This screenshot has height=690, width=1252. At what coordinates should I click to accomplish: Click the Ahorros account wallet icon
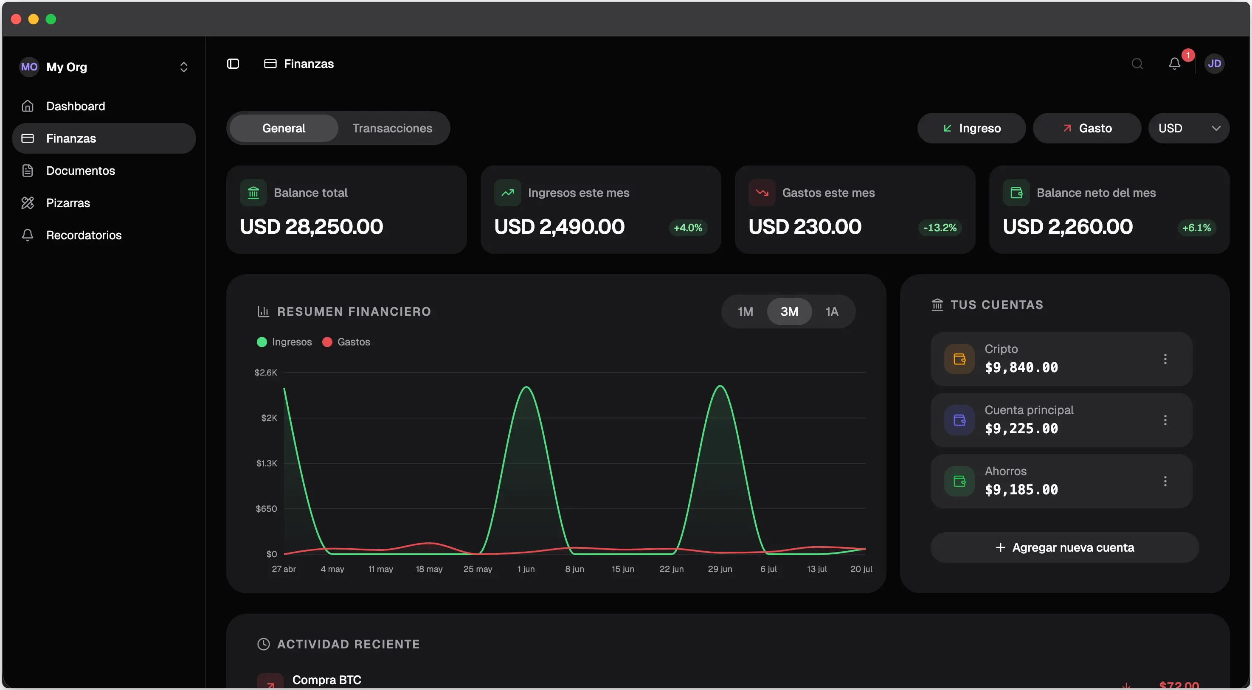(x=959, y=481)
